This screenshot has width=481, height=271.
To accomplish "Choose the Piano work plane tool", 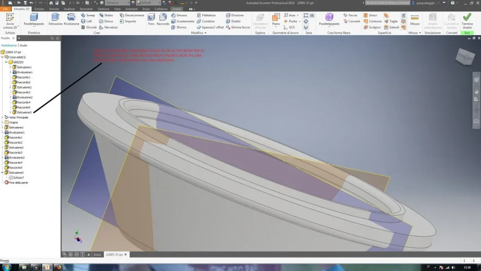I will (x=276, y=19).
